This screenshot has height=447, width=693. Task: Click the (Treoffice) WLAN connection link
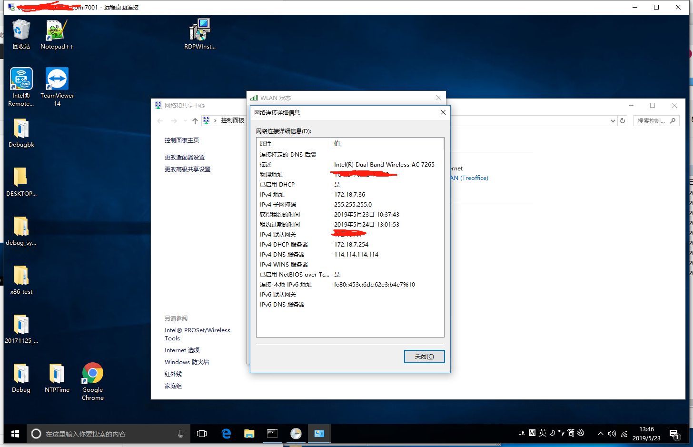pos(469,178)
